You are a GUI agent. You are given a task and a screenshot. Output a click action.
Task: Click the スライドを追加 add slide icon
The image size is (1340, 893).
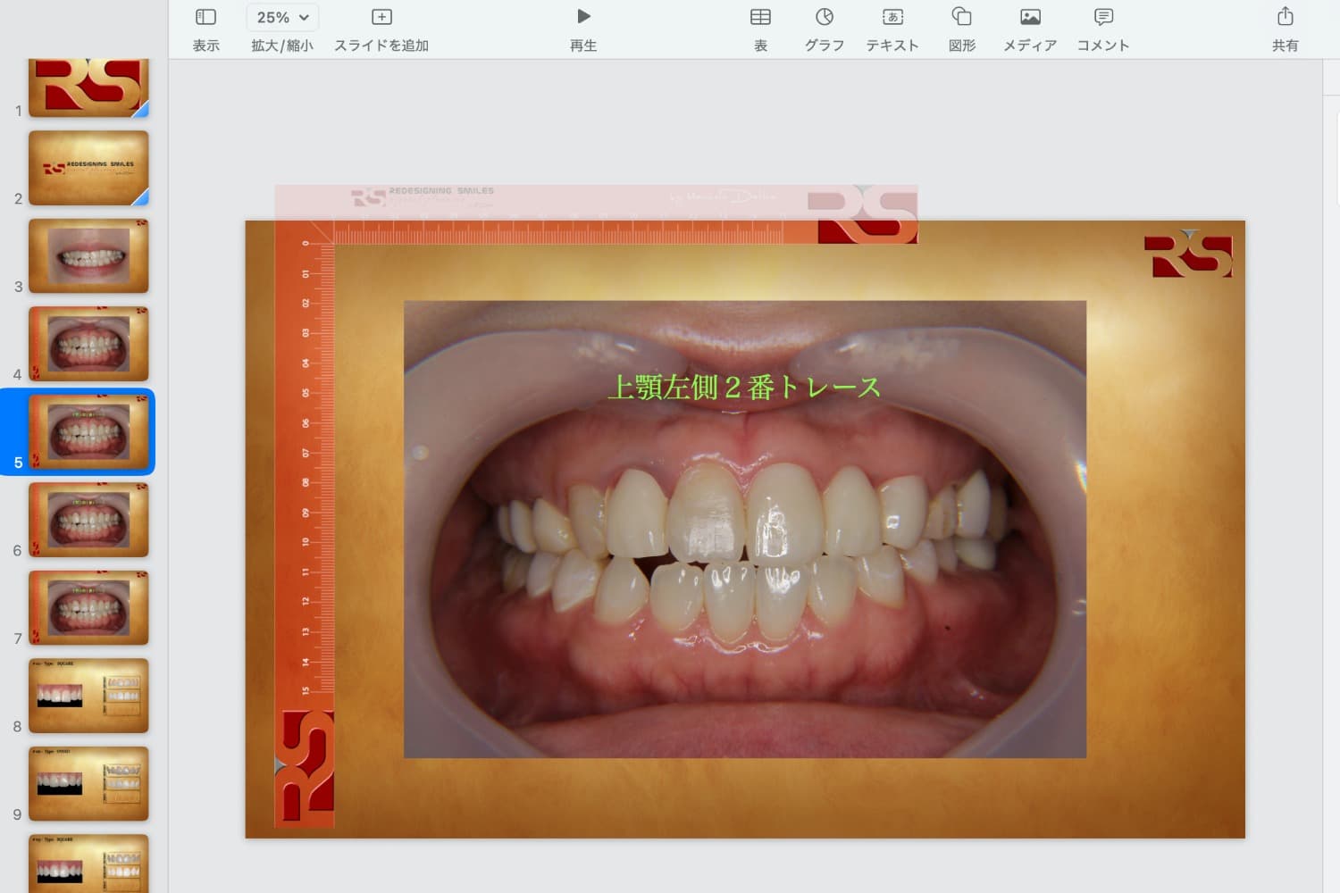[x=381, y=17]
